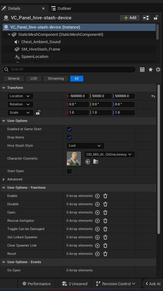Viewport: 163px width, 291px height.
Task: Select the Chest_Ambient_Sound component
Action: (x=41, y=42)
